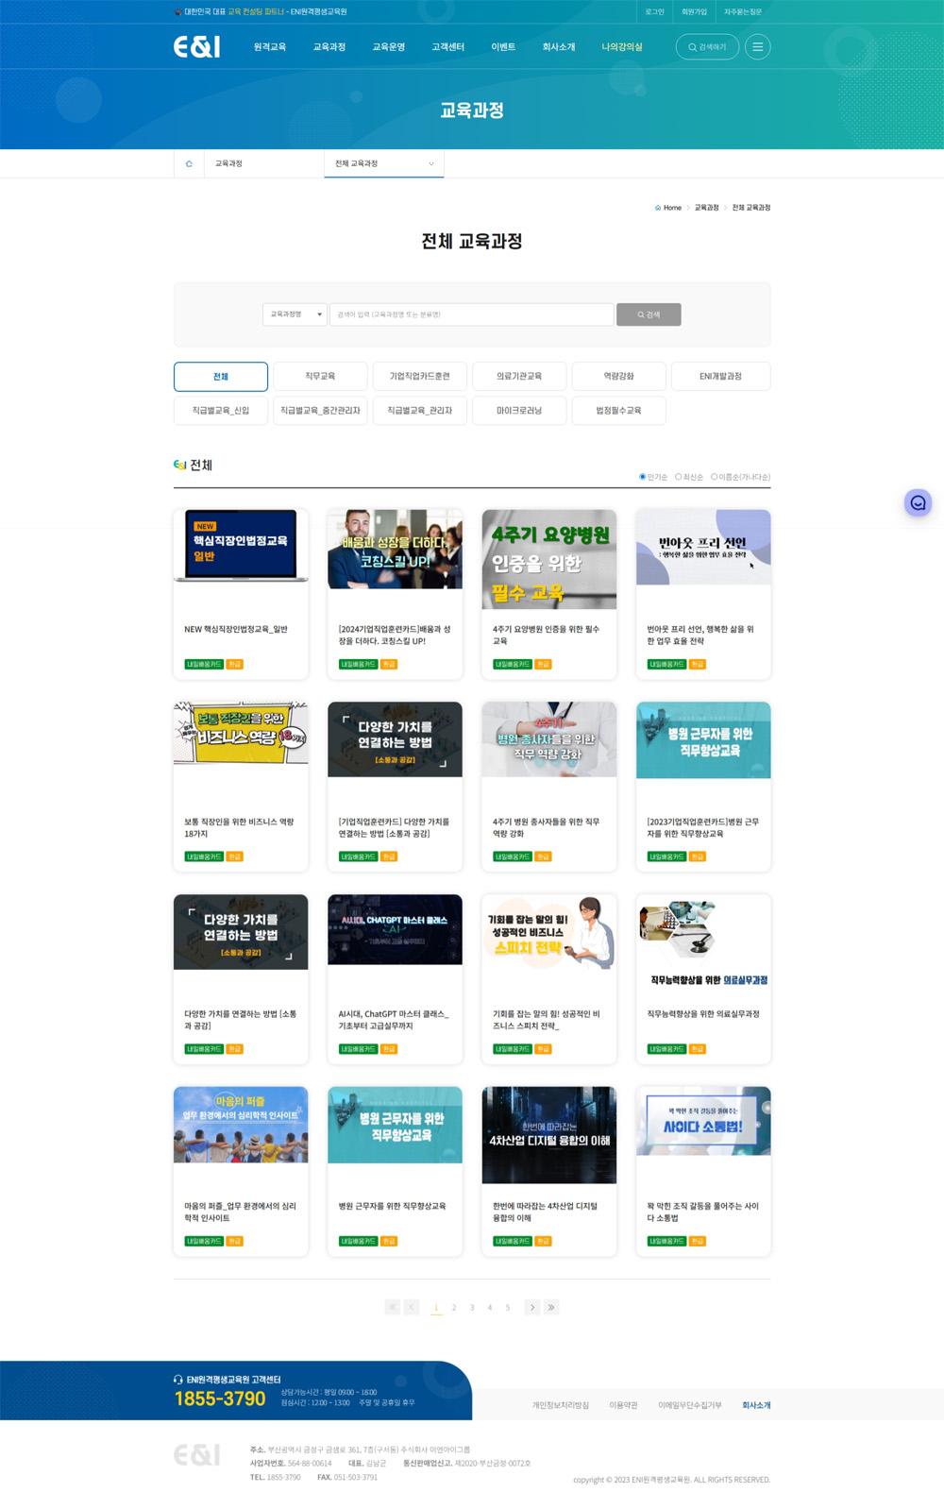
Task: Select the 직급별교육_관리자 category tab
Action: point(420,411)
